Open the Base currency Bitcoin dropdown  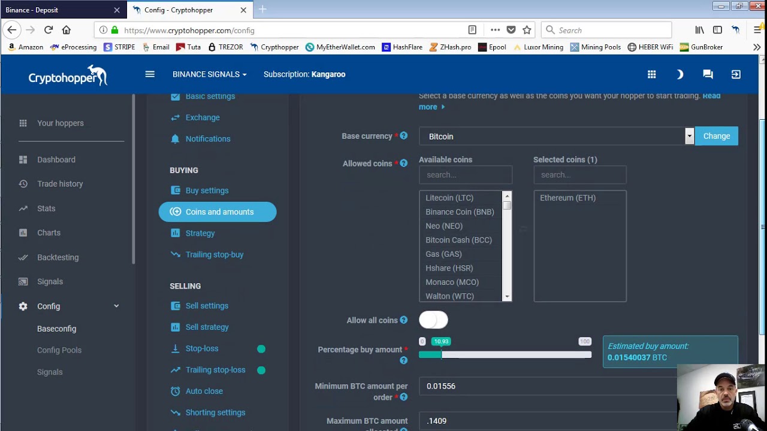point(556,136)
